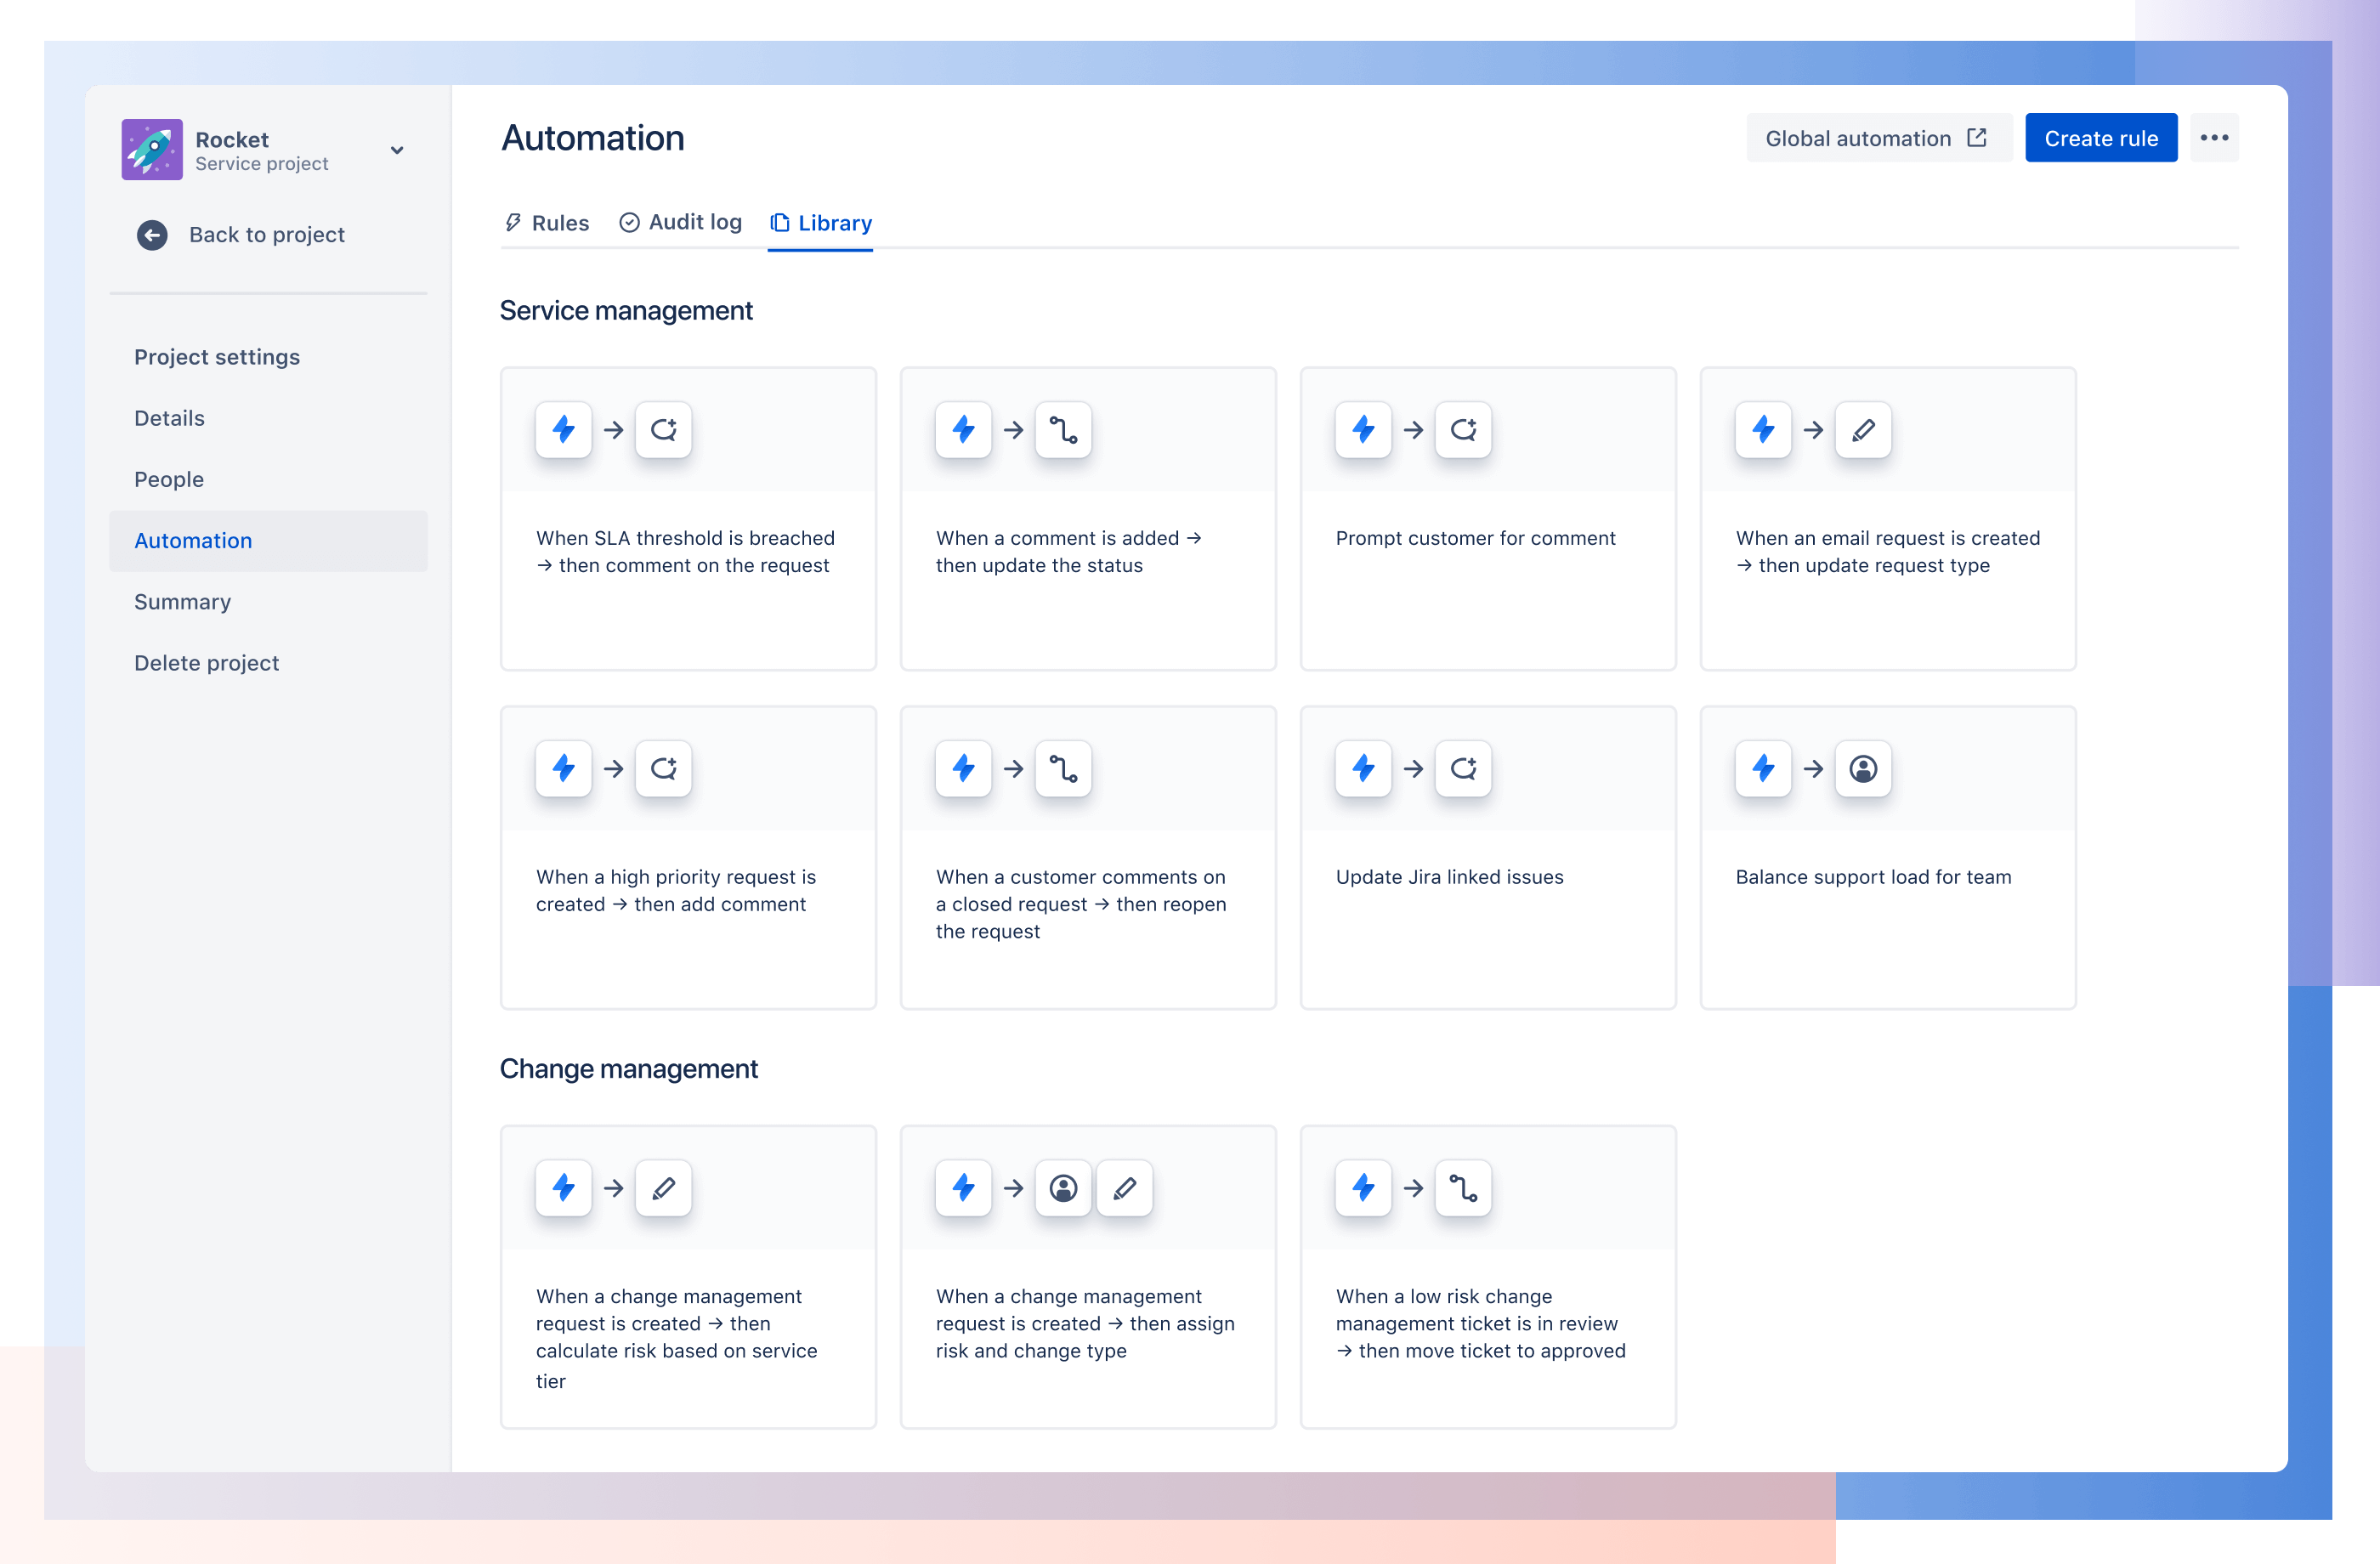Screen dimensions: 2380x1564
Task: Click the edit pencil icon on change management rule
Action: pos(663,1187)
